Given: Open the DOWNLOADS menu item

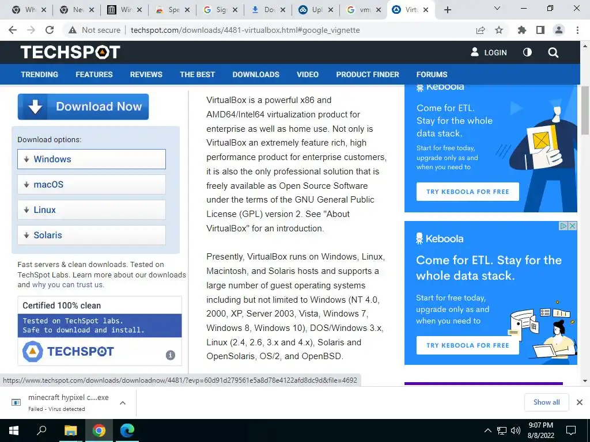Looking at the screenshot, I should pos(256,74).
